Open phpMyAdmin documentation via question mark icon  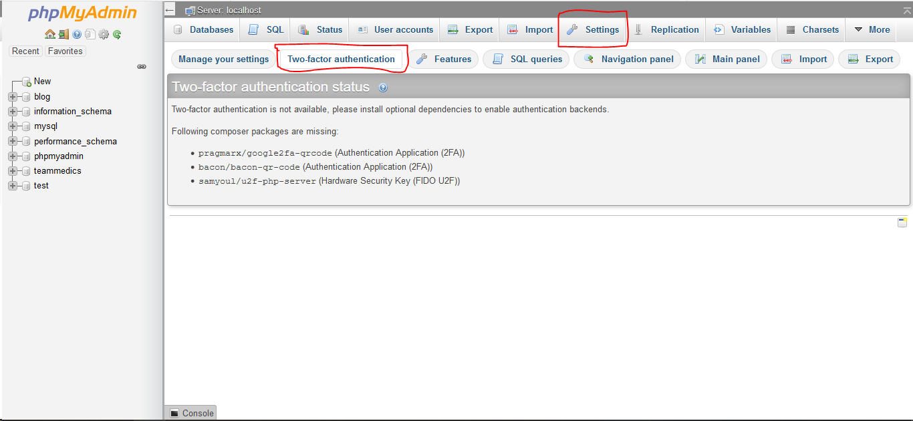(76, 33)
